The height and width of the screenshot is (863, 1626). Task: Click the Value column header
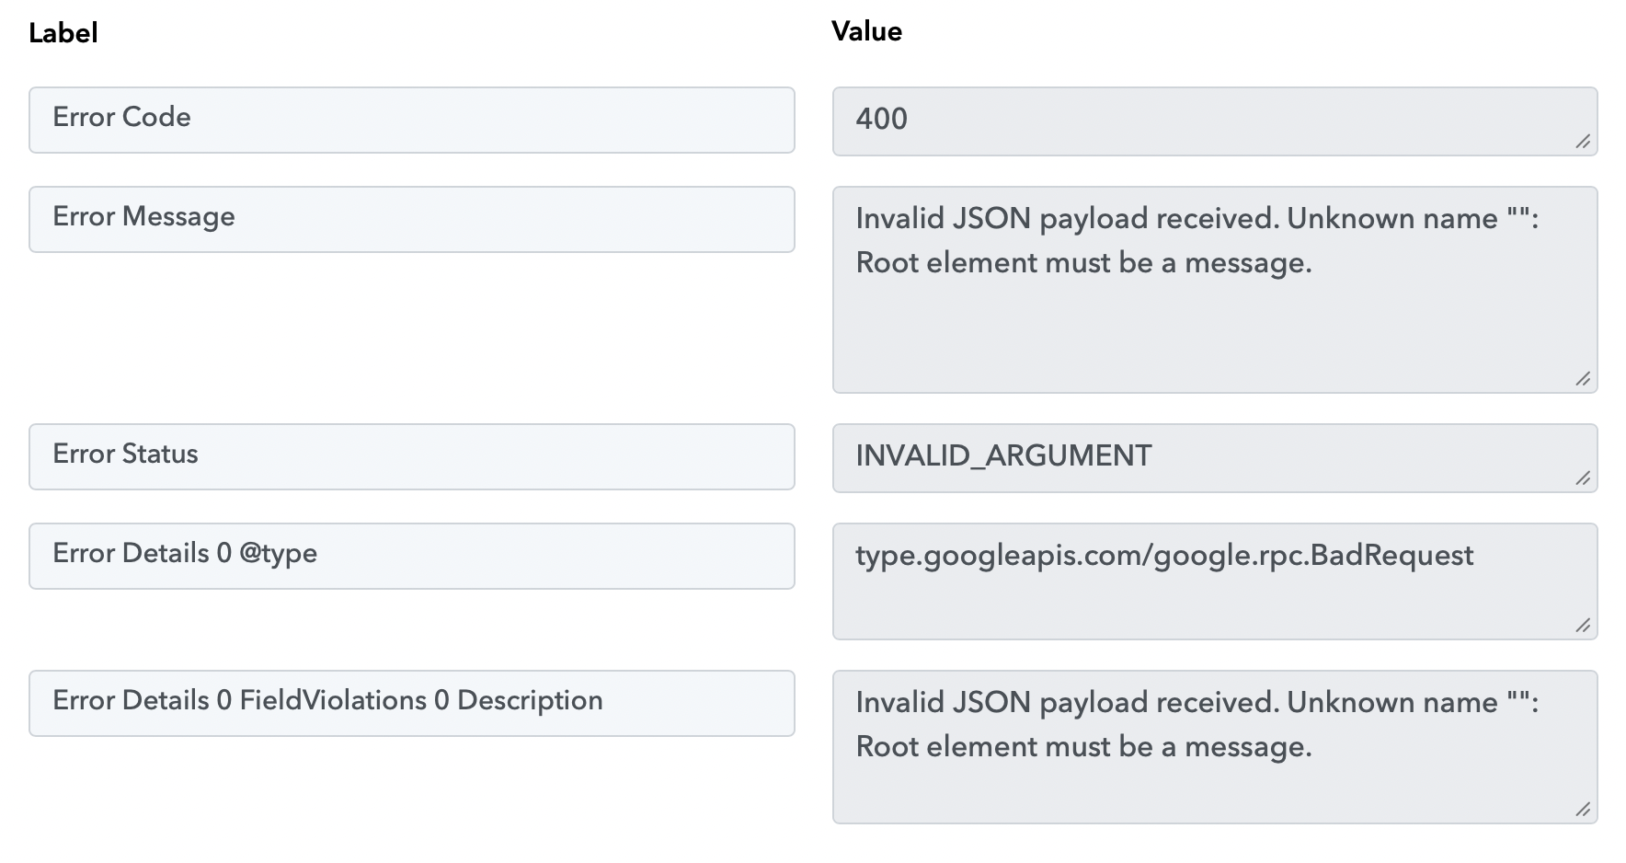(866, 31)
